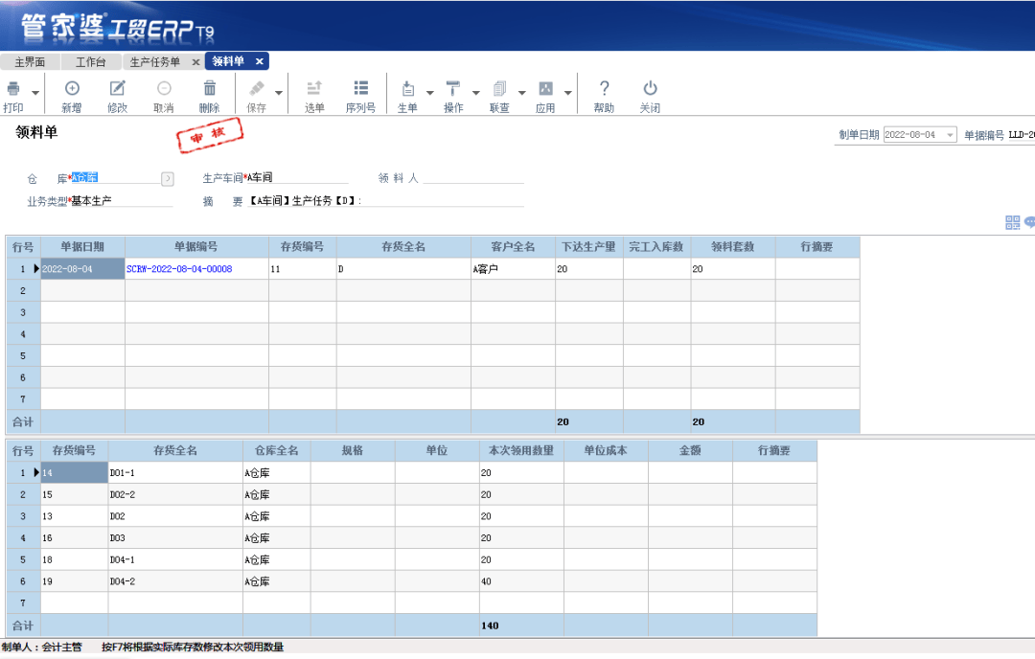Click the 修改 (Edit) toolbar icon
This screenshot has width=1035, height=659.
click(x=117, y=89)
